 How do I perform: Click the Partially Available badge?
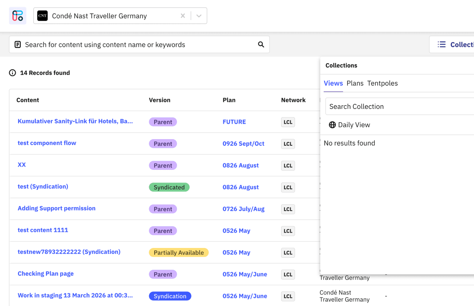179,253
